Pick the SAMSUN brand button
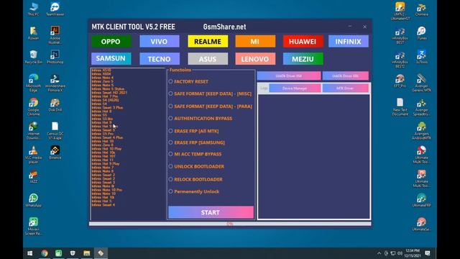The width and height of the screenshot is (460, 259). (111, 59)
